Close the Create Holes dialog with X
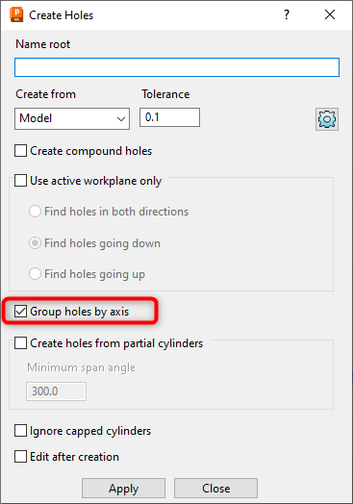 click(x=330, y=14)
